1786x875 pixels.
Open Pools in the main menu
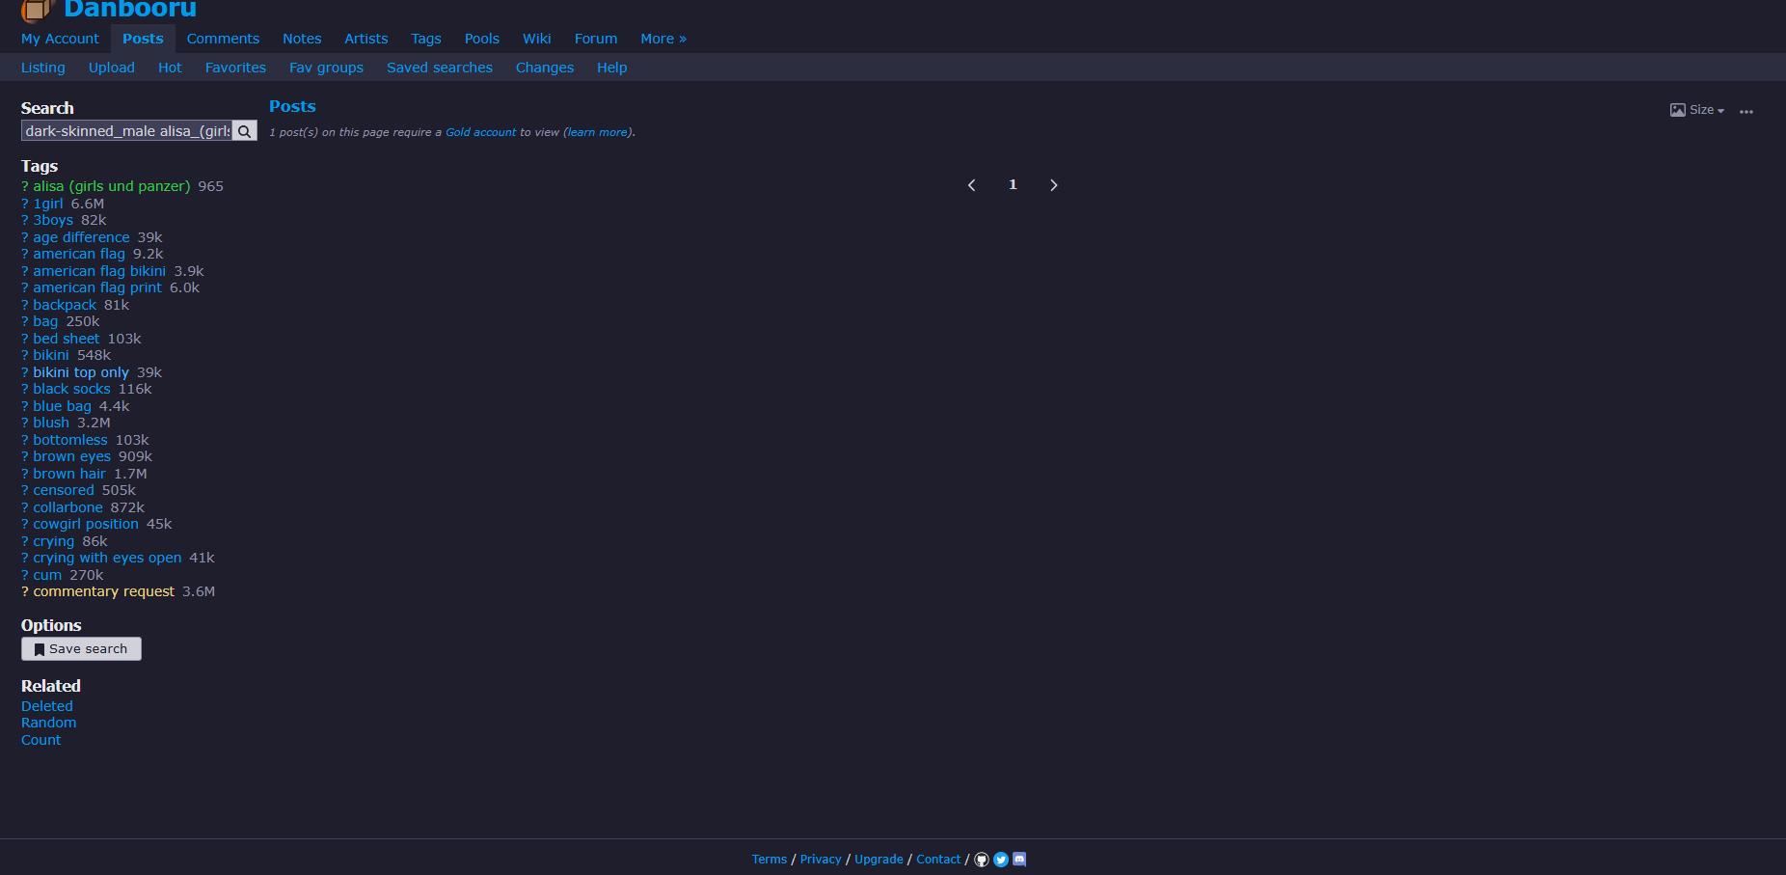click(482, 39)
